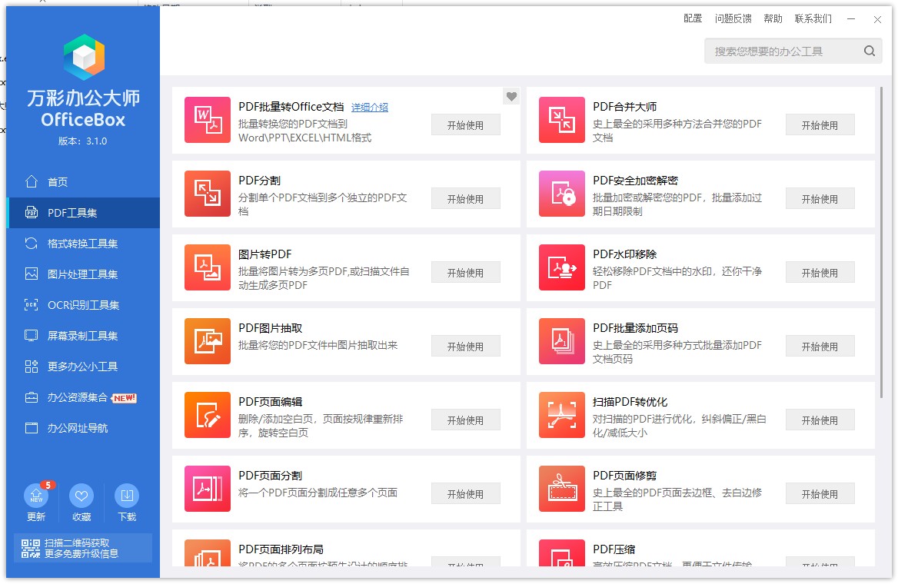898x584 pixels.
Task: Click 开始使用 for PDF批量添加页码
Action: 820,347
